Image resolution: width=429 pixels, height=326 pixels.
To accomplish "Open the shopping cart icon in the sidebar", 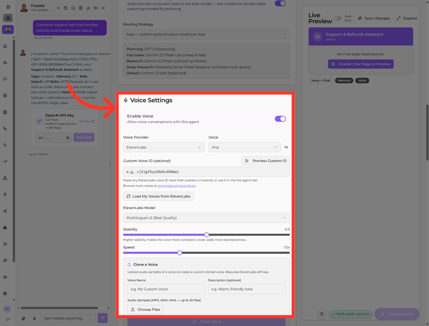I will (5, 244).
